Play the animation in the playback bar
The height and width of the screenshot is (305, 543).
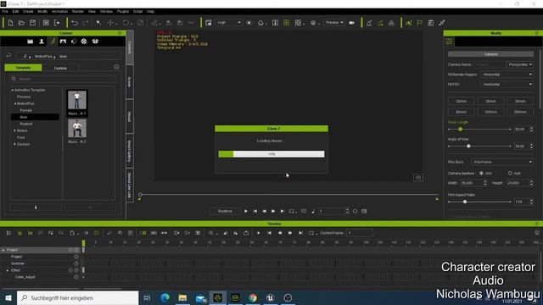[246, 211]
